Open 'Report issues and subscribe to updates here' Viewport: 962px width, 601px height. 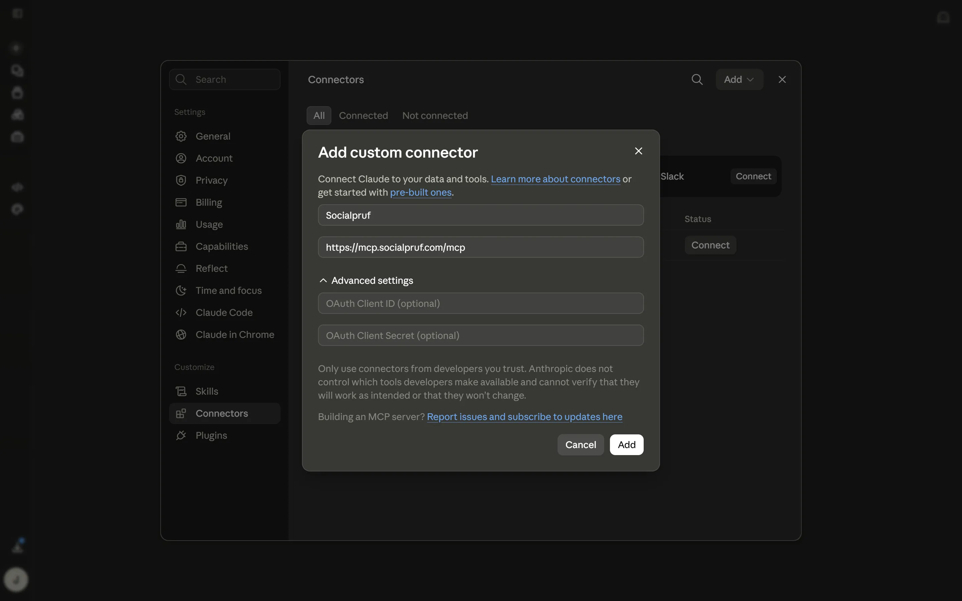[524, 417]
